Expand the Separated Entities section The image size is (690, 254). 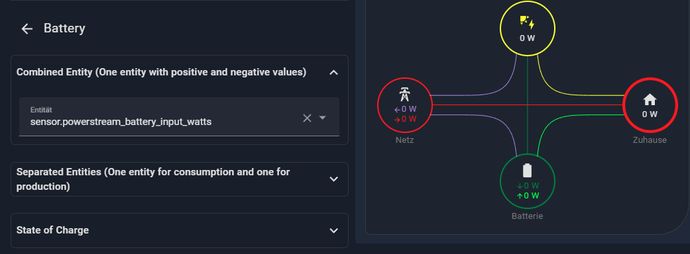pos(334,179)
